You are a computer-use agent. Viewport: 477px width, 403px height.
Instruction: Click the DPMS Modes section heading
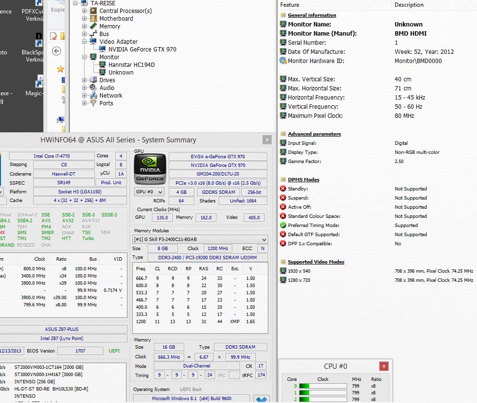(x=303, y=179)
